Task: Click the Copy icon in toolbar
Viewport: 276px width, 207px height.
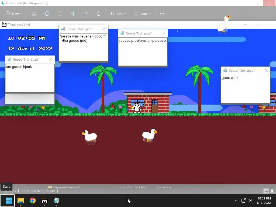Action: (47, 13)
